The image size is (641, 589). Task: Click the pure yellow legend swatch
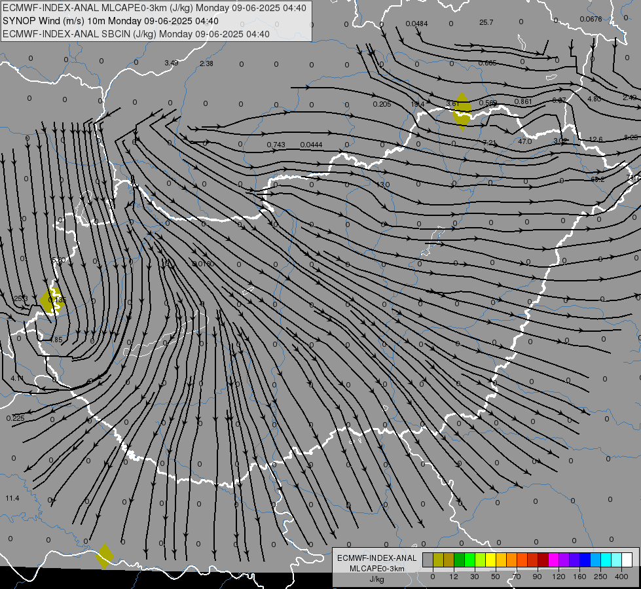[x=490, y=560]
